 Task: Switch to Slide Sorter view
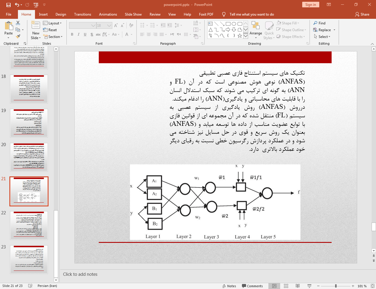(286, 286)
